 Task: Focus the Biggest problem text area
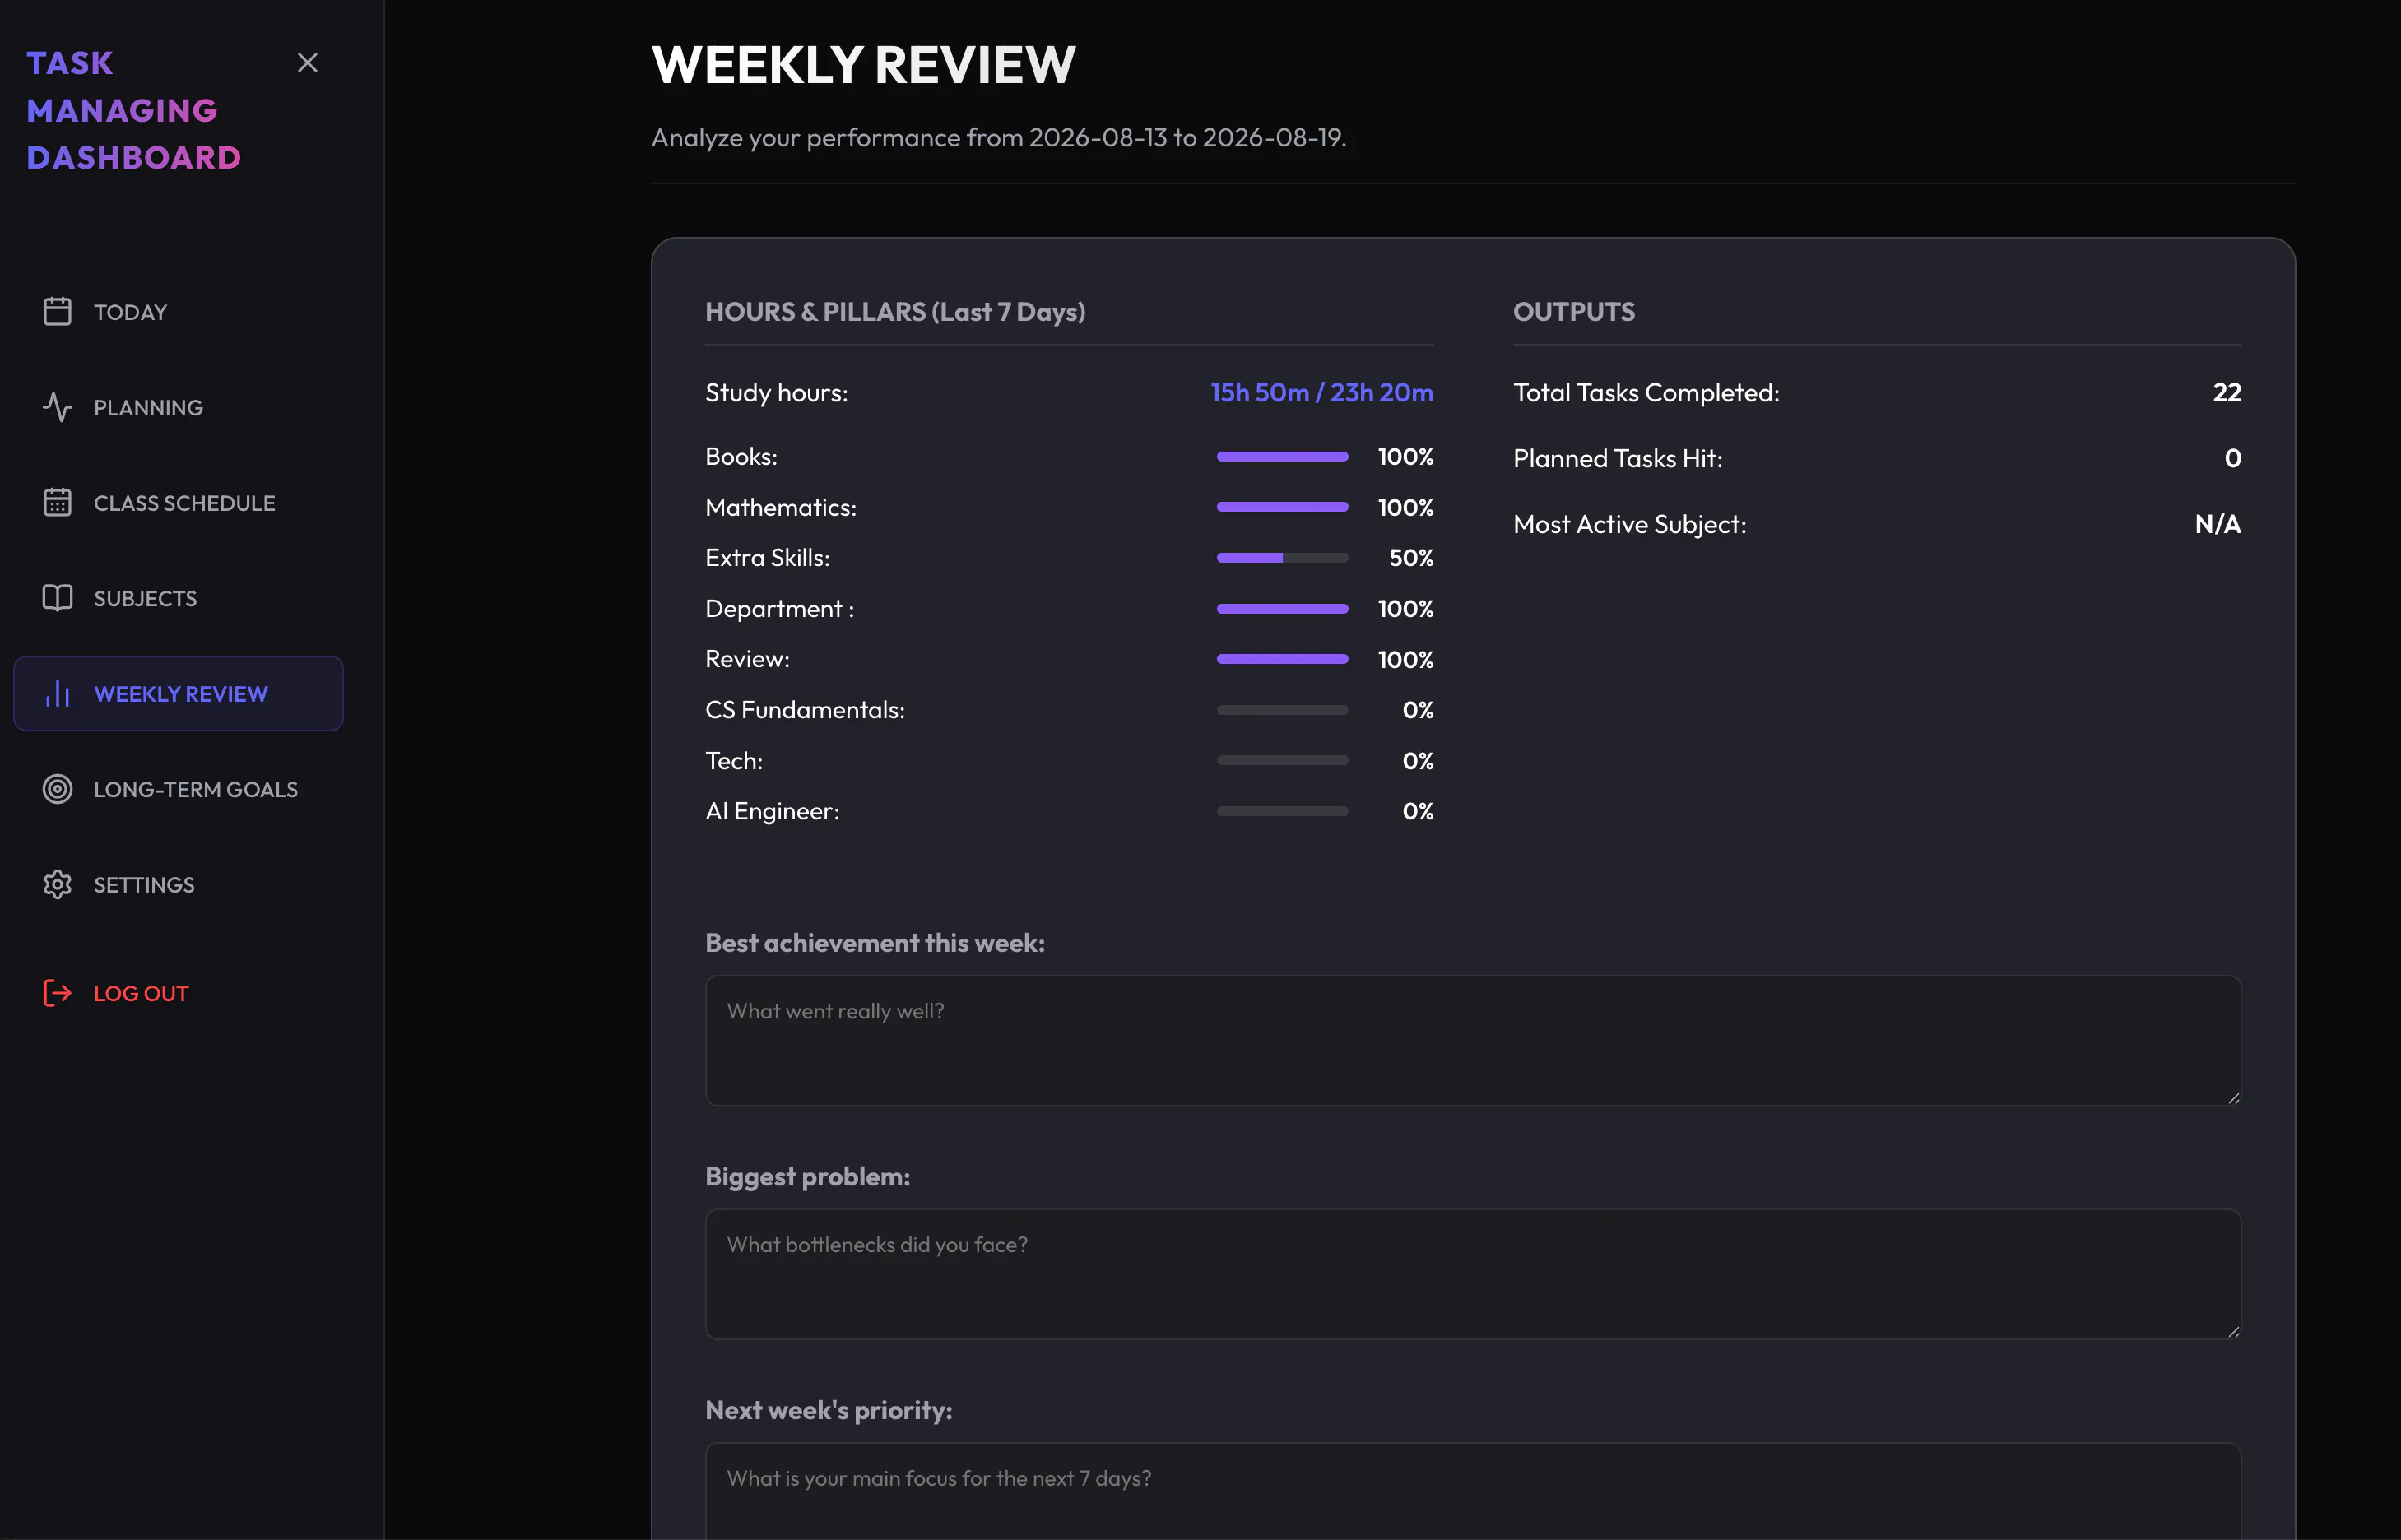pyautogui.click(x=1473, y=1274)
